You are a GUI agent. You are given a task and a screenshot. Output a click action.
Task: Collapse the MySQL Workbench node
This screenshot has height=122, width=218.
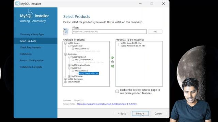point(69,57)
